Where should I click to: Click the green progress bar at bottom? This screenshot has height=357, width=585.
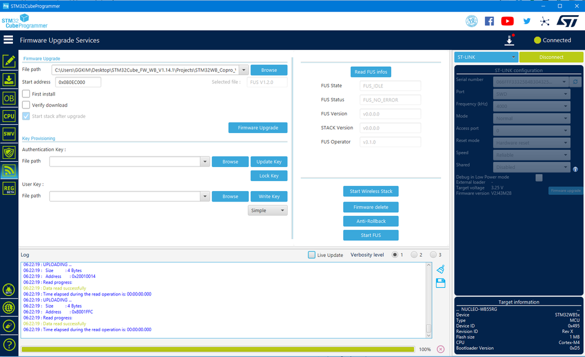[218, 349]
